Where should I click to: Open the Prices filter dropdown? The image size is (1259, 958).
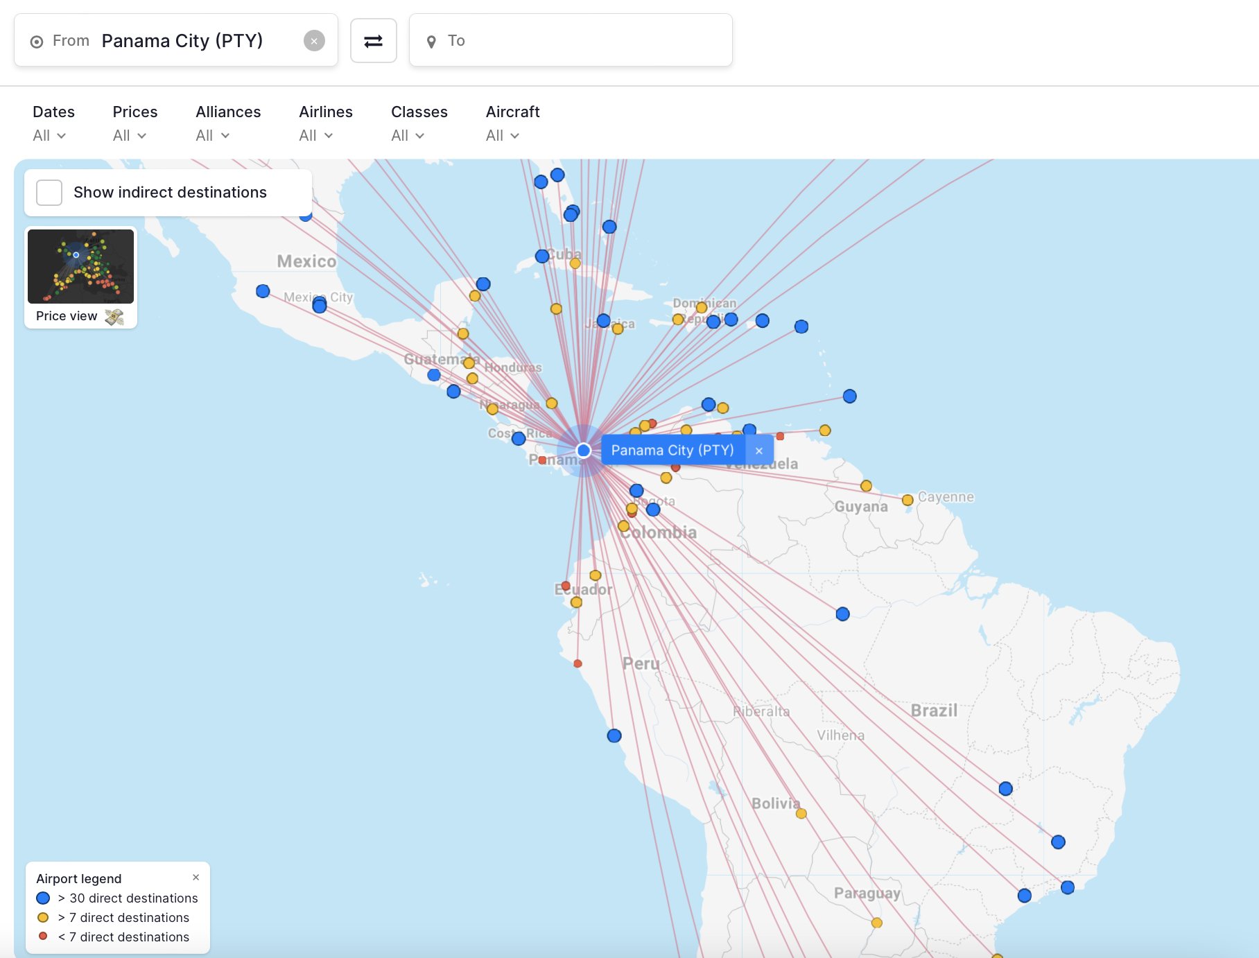click(x=134, y=123)
